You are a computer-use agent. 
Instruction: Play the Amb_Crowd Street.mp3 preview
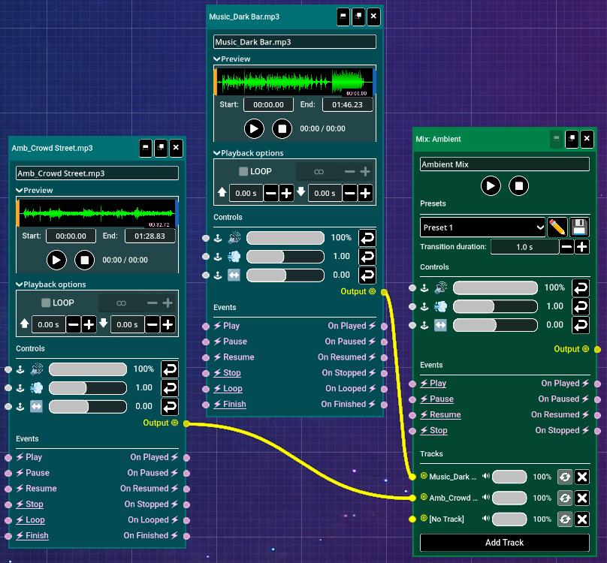56,260
